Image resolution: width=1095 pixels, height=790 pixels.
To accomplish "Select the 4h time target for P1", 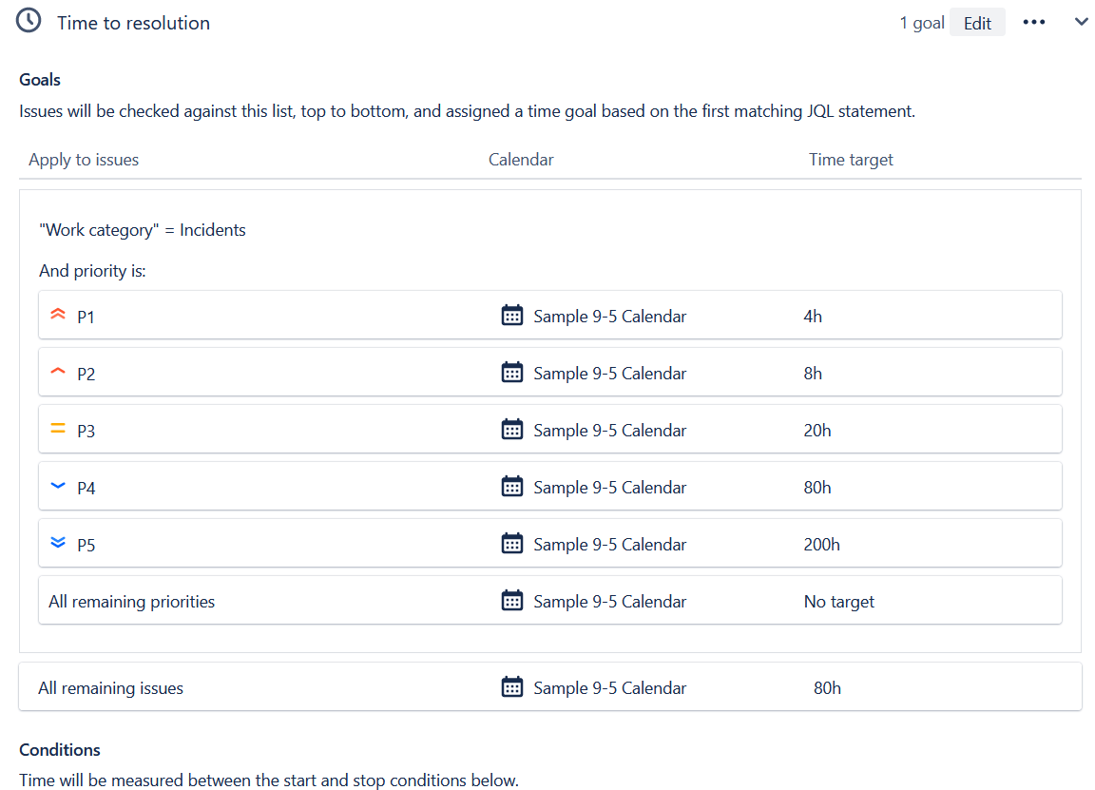I will (x=813, y=316).
